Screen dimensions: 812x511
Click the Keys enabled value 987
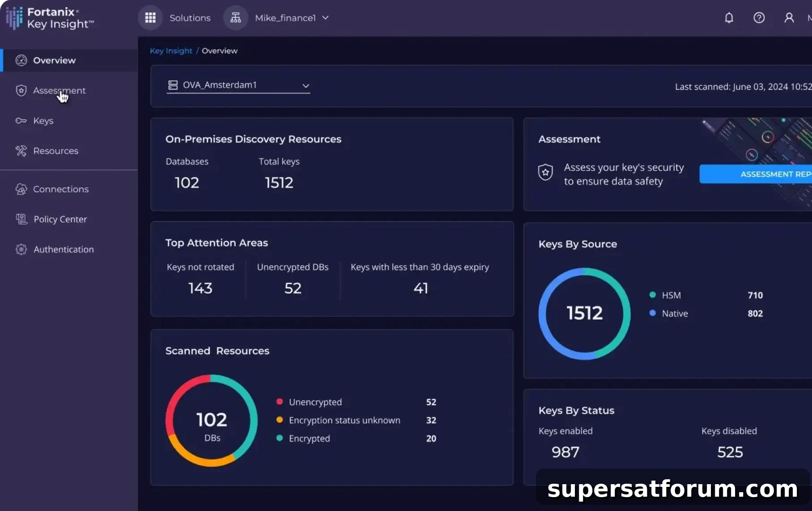point(565,452)
